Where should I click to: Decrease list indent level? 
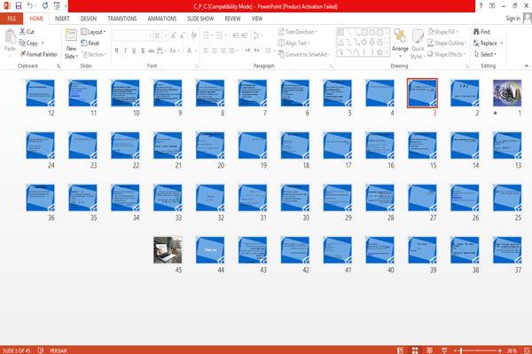(x=236, y=35)
